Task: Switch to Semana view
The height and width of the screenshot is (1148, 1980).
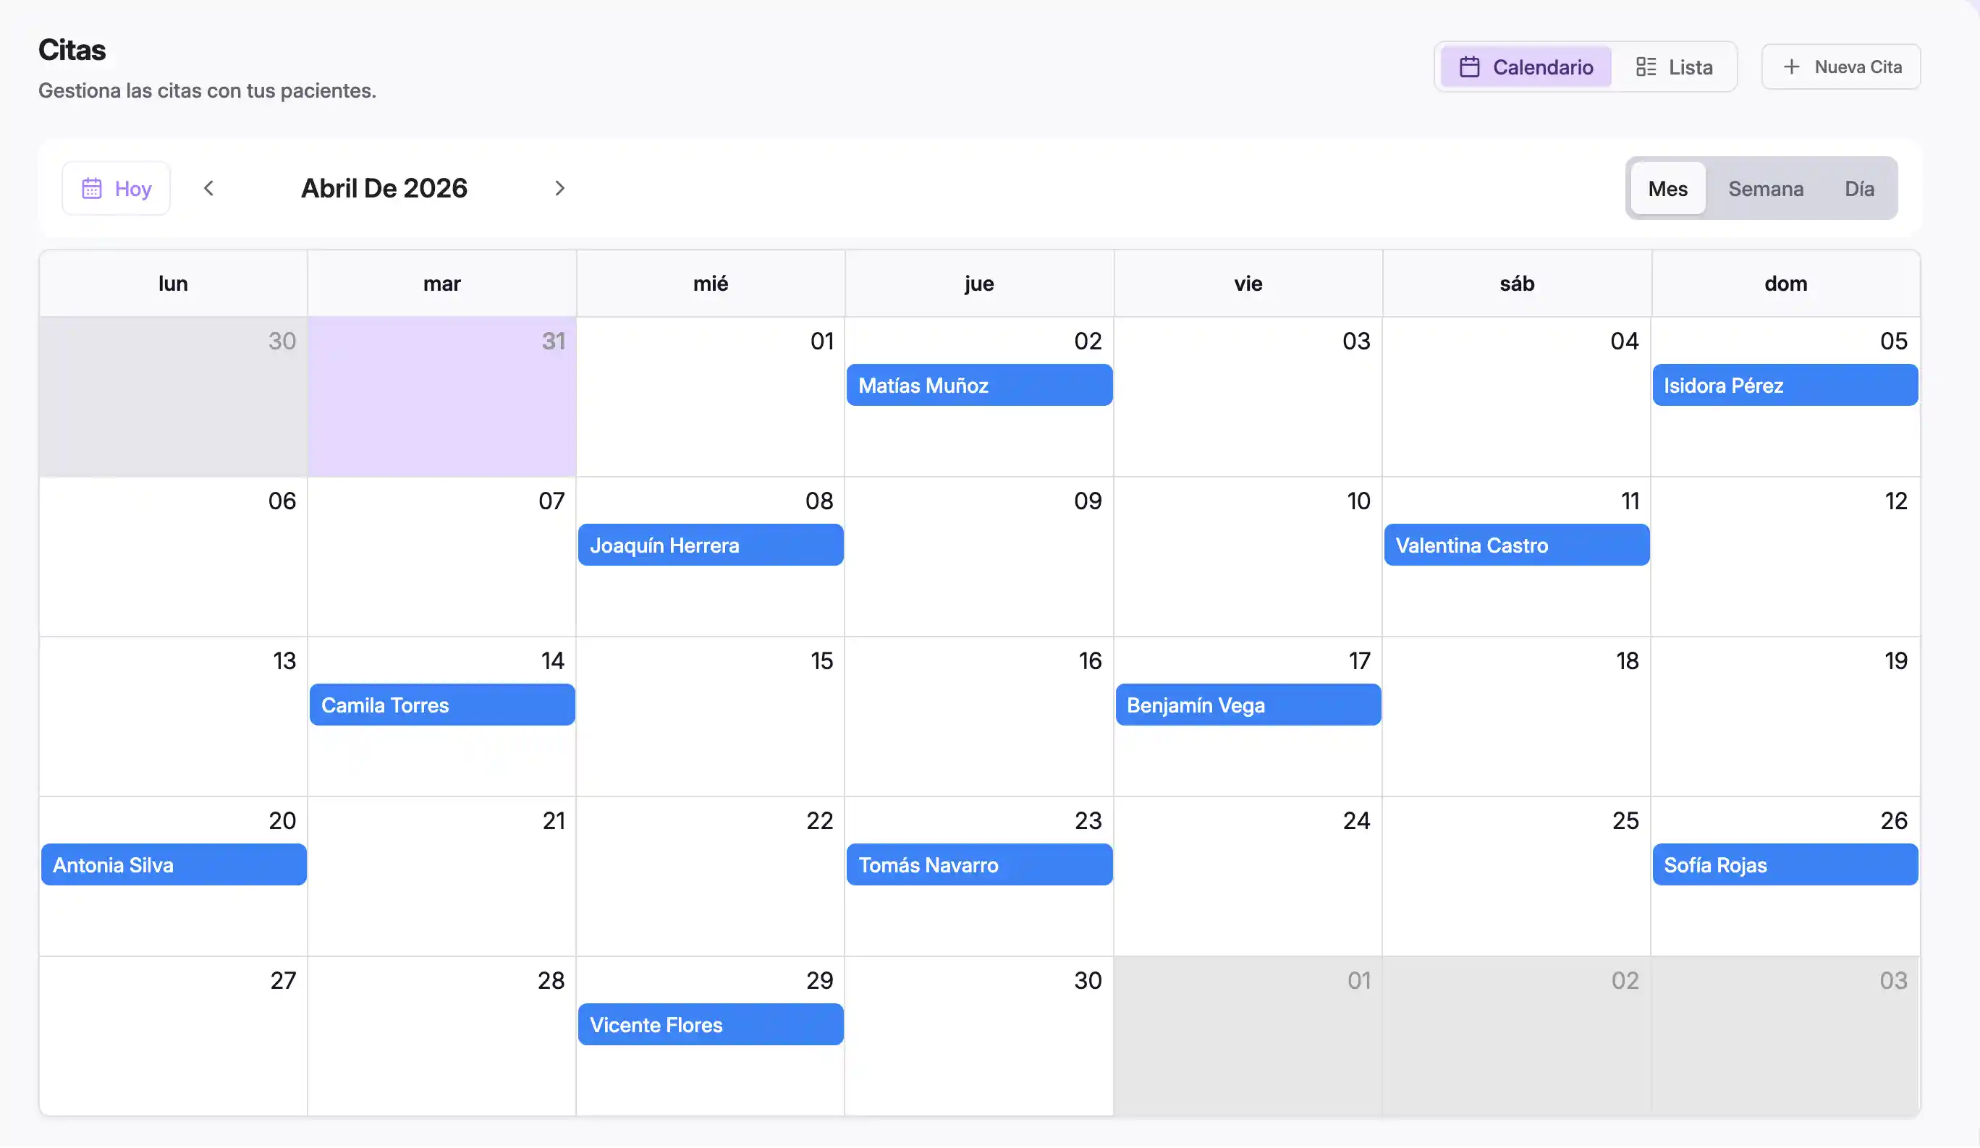Action: pos(1766,187)
